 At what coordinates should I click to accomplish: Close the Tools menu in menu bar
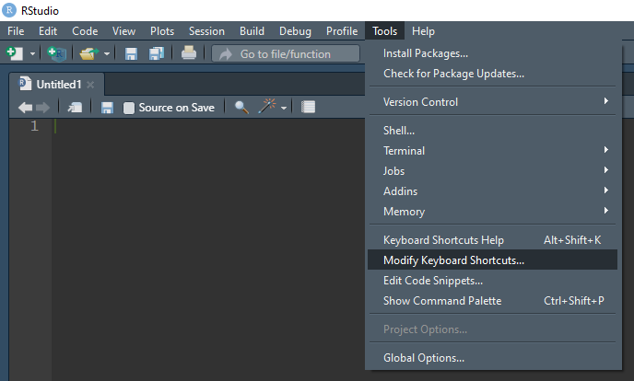coord(384,31)
